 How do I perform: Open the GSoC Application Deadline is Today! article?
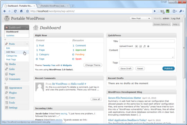[127, 120]
